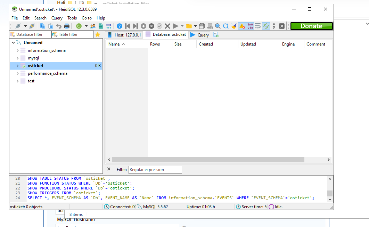
Task: Click the Save as snippet icon
Action: (x=210, y=26)
